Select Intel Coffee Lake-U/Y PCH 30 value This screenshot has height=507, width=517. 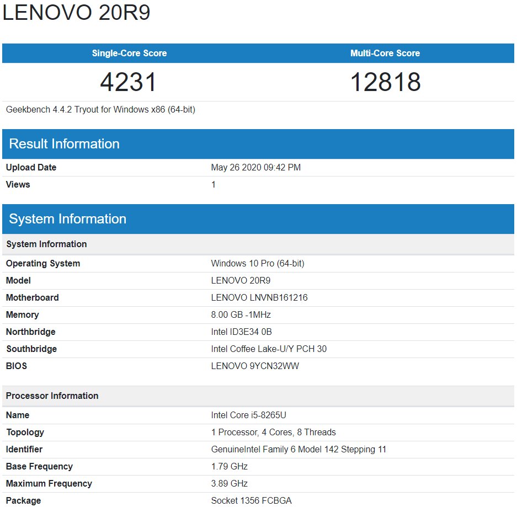pos(269,349)
